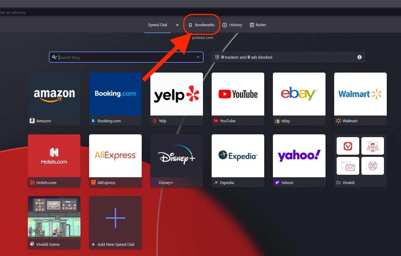This screenshot has width=401, height=256.
Task: Select the Speed Dial tab
Action: [x=157, y=25]
